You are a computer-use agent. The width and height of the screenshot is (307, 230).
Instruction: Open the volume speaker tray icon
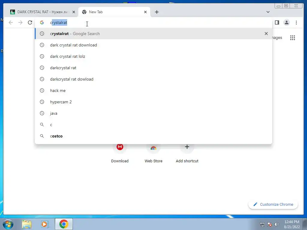[277, 224]
